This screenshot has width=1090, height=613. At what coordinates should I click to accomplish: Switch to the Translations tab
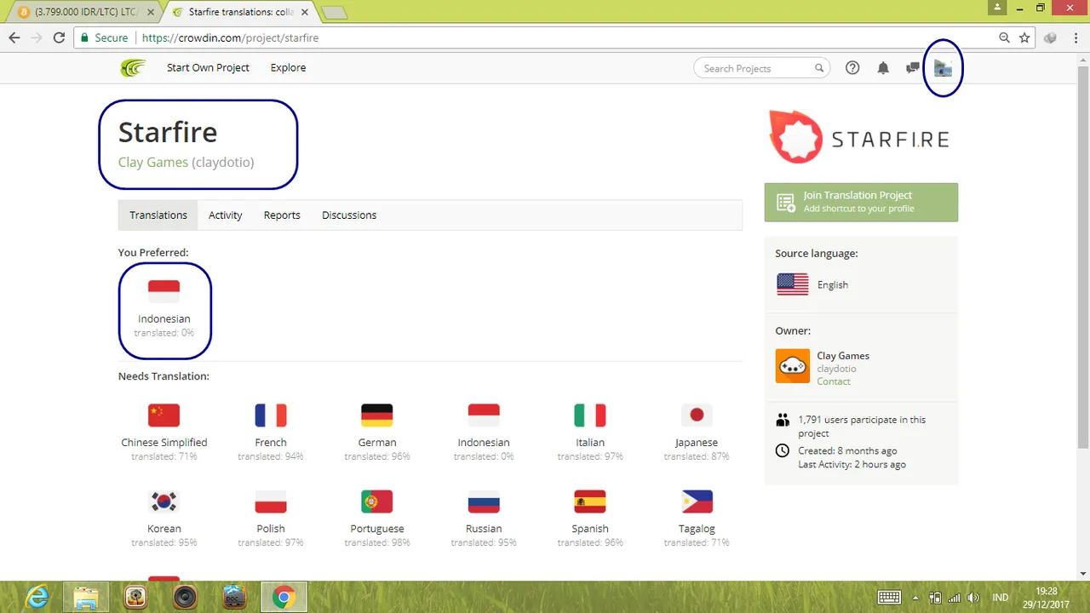click(158, 215)
